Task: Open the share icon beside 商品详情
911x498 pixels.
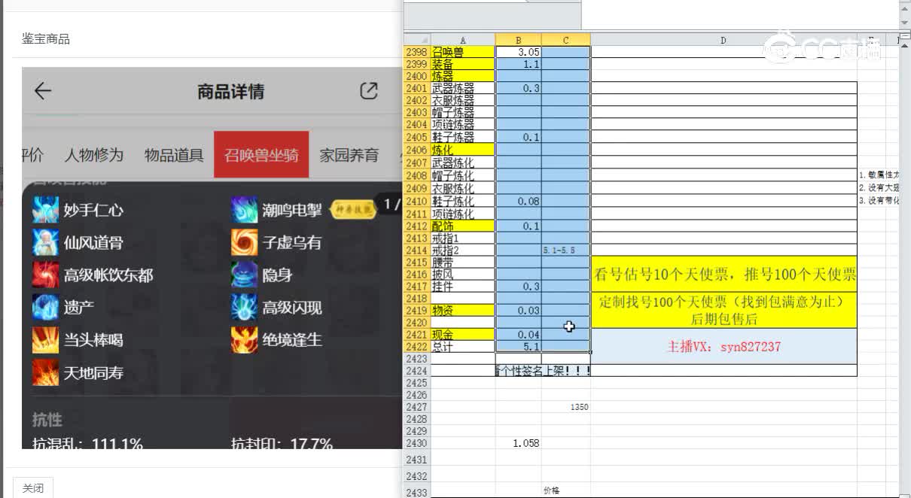Action: tap(368, 92)
